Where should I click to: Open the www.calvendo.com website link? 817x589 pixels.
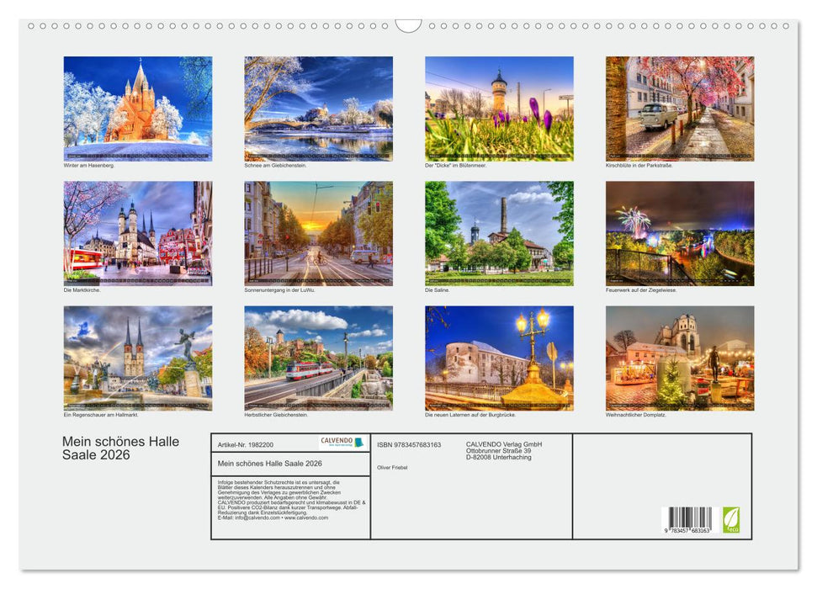tap(306, 519)
